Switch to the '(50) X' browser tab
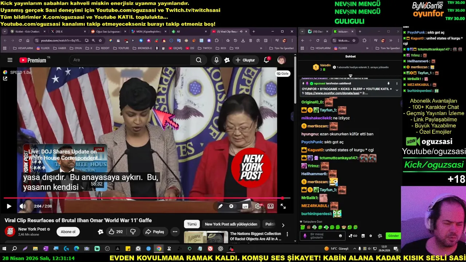Screen dimensions: 466x262 pos(67,32)
